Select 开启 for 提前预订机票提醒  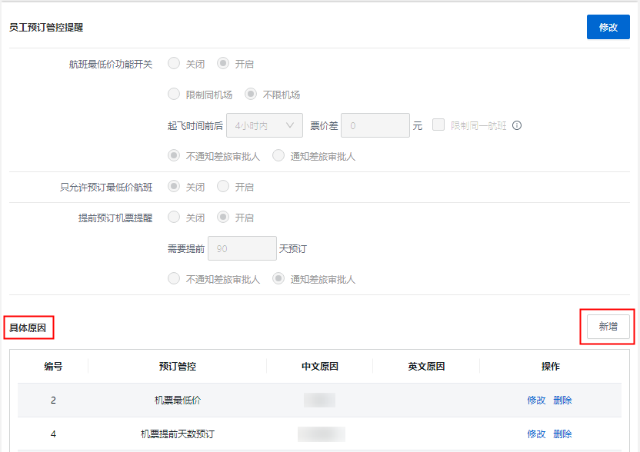pos(223,217)
